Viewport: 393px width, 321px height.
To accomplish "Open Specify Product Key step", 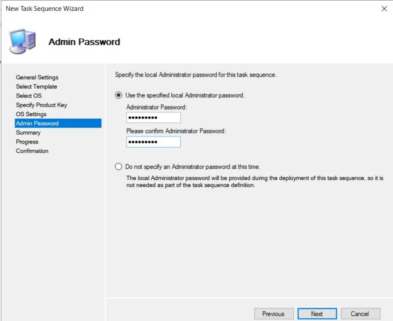I will (x=41, y=105).
